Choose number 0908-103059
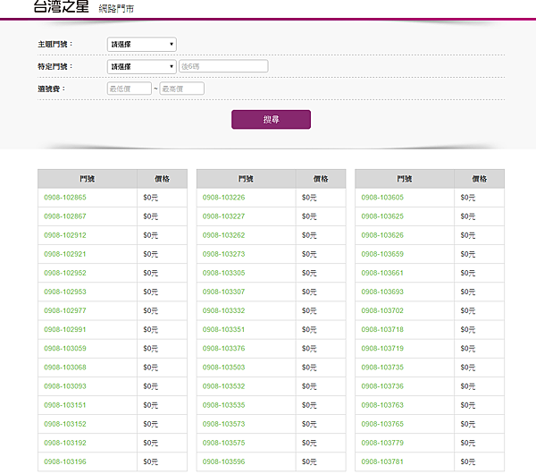The image size is (536, 474). [x=65, y=348]
